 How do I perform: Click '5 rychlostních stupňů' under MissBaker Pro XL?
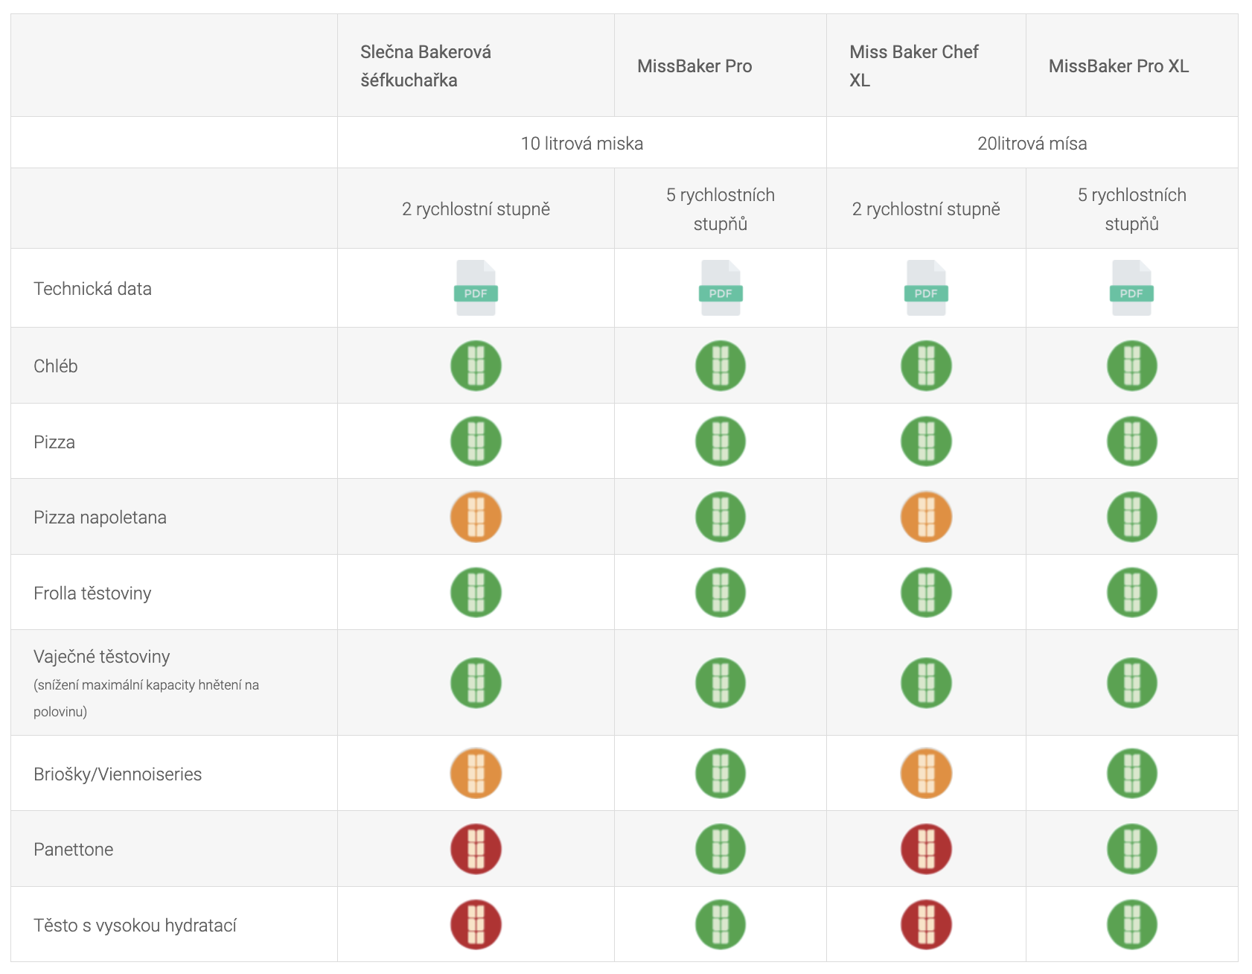pos(1131,209)
